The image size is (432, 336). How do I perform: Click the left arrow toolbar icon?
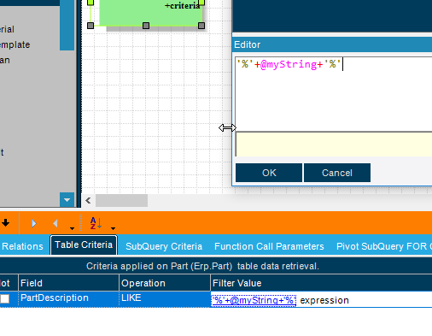click(x=55, y=223)
